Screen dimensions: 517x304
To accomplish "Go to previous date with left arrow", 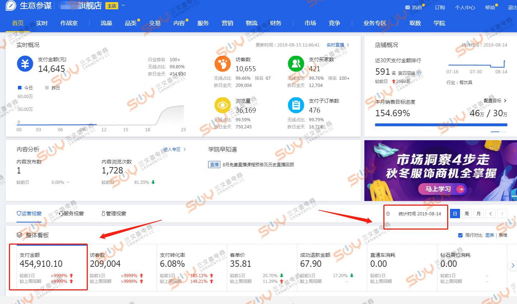I will click(x=490, y=214).
